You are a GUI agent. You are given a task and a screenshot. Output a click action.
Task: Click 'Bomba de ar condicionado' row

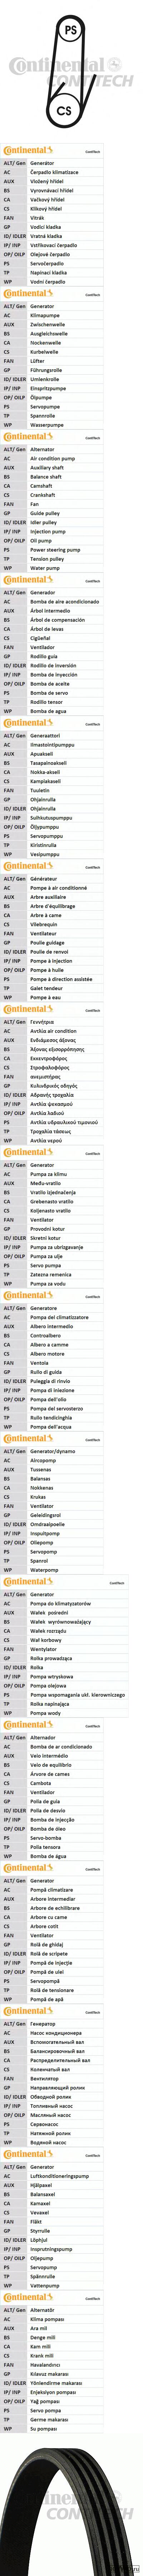click(x=71, y=1746)
